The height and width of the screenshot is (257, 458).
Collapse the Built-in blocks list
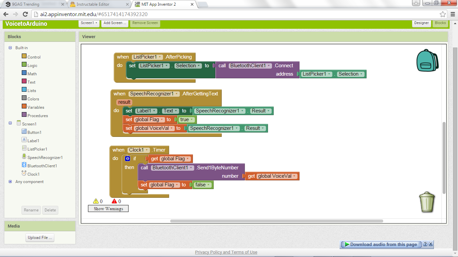pos(10,48)
